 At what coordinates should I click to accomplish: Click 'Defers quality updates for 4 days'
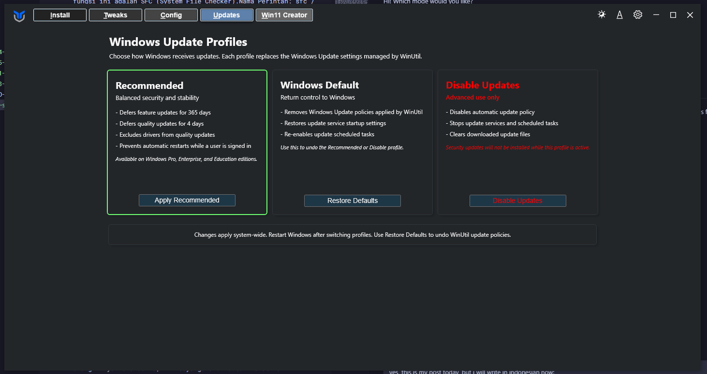coord(160,124)
